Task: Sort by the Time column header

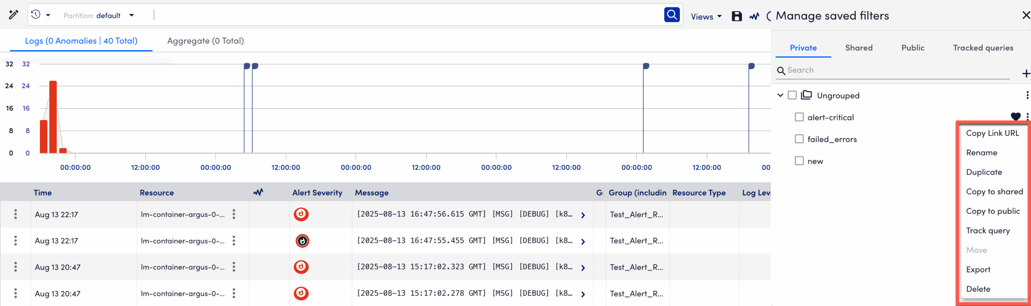Action: (43, 192)
